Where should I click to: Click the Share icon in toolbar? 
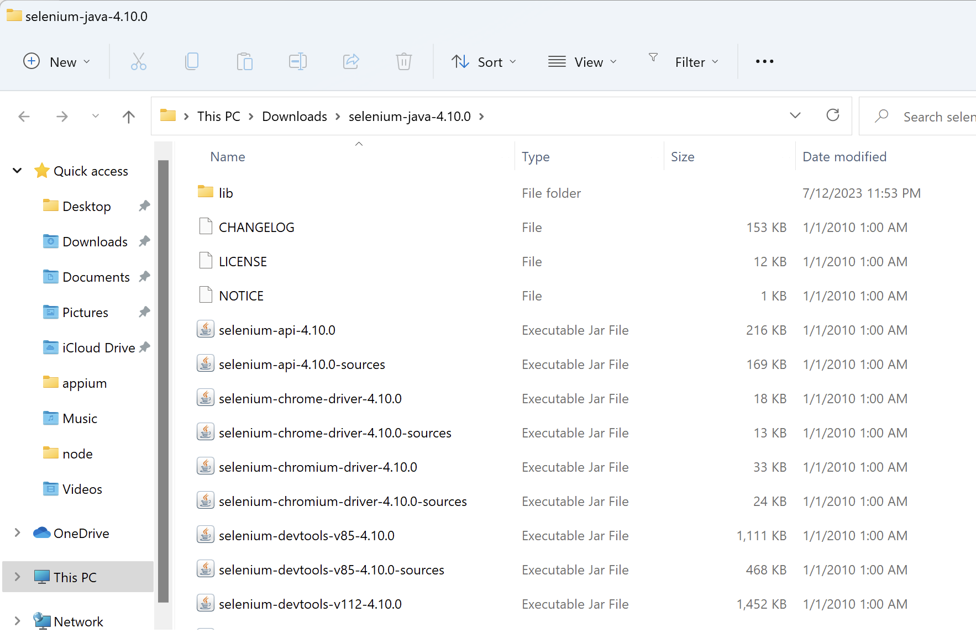tap(351, 61)
